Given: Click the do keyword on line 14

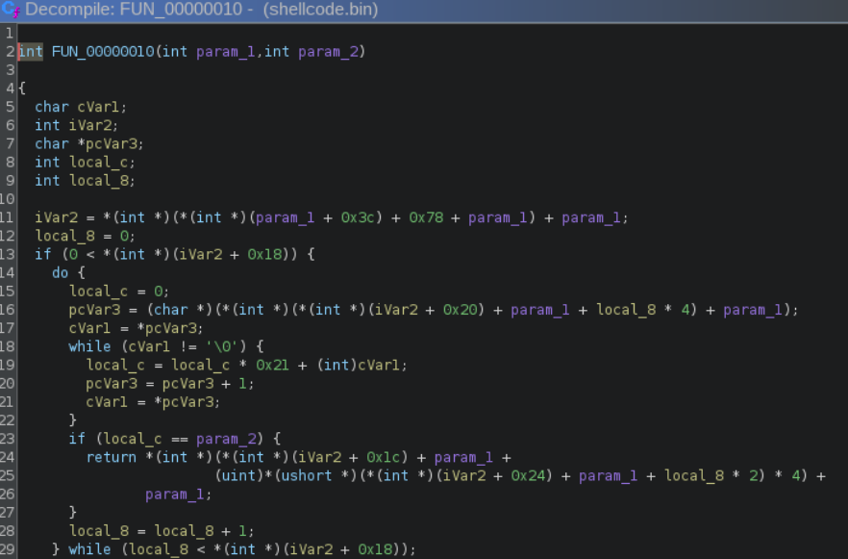Looking at the screenshot, I should pyautogui.click(x=60, y=272).
